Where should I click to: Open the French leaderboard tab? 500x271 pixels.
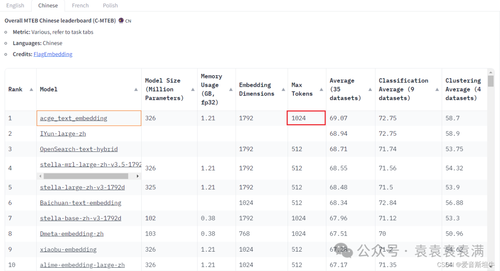[x=80, y=6]
